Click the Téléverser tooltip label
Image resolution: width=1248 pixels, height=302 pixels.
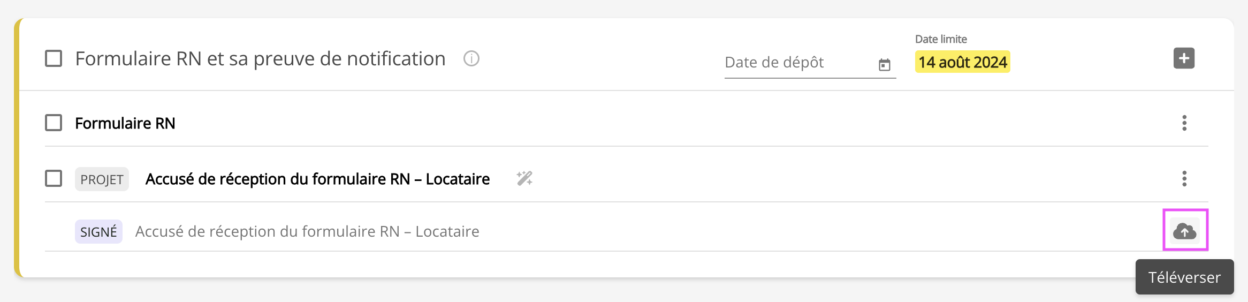coord(1184,277)
